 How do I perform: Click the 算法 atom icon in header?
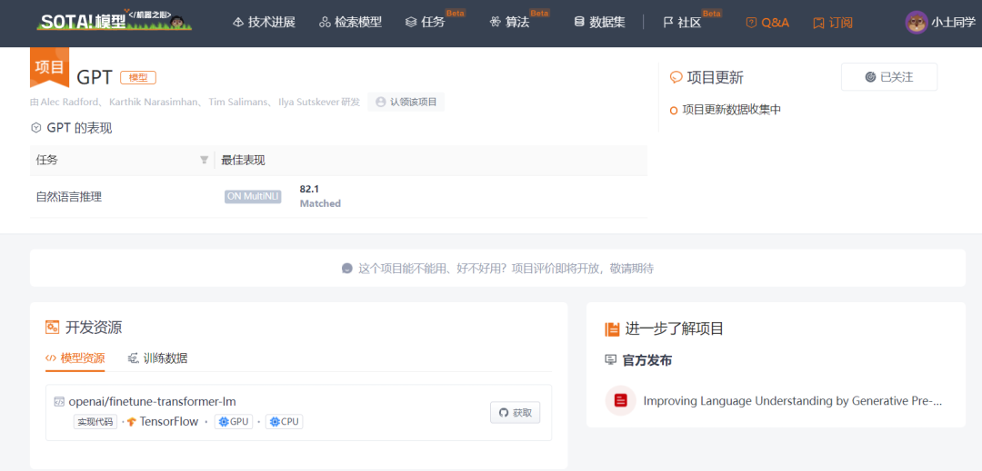(x=494, y=23)
